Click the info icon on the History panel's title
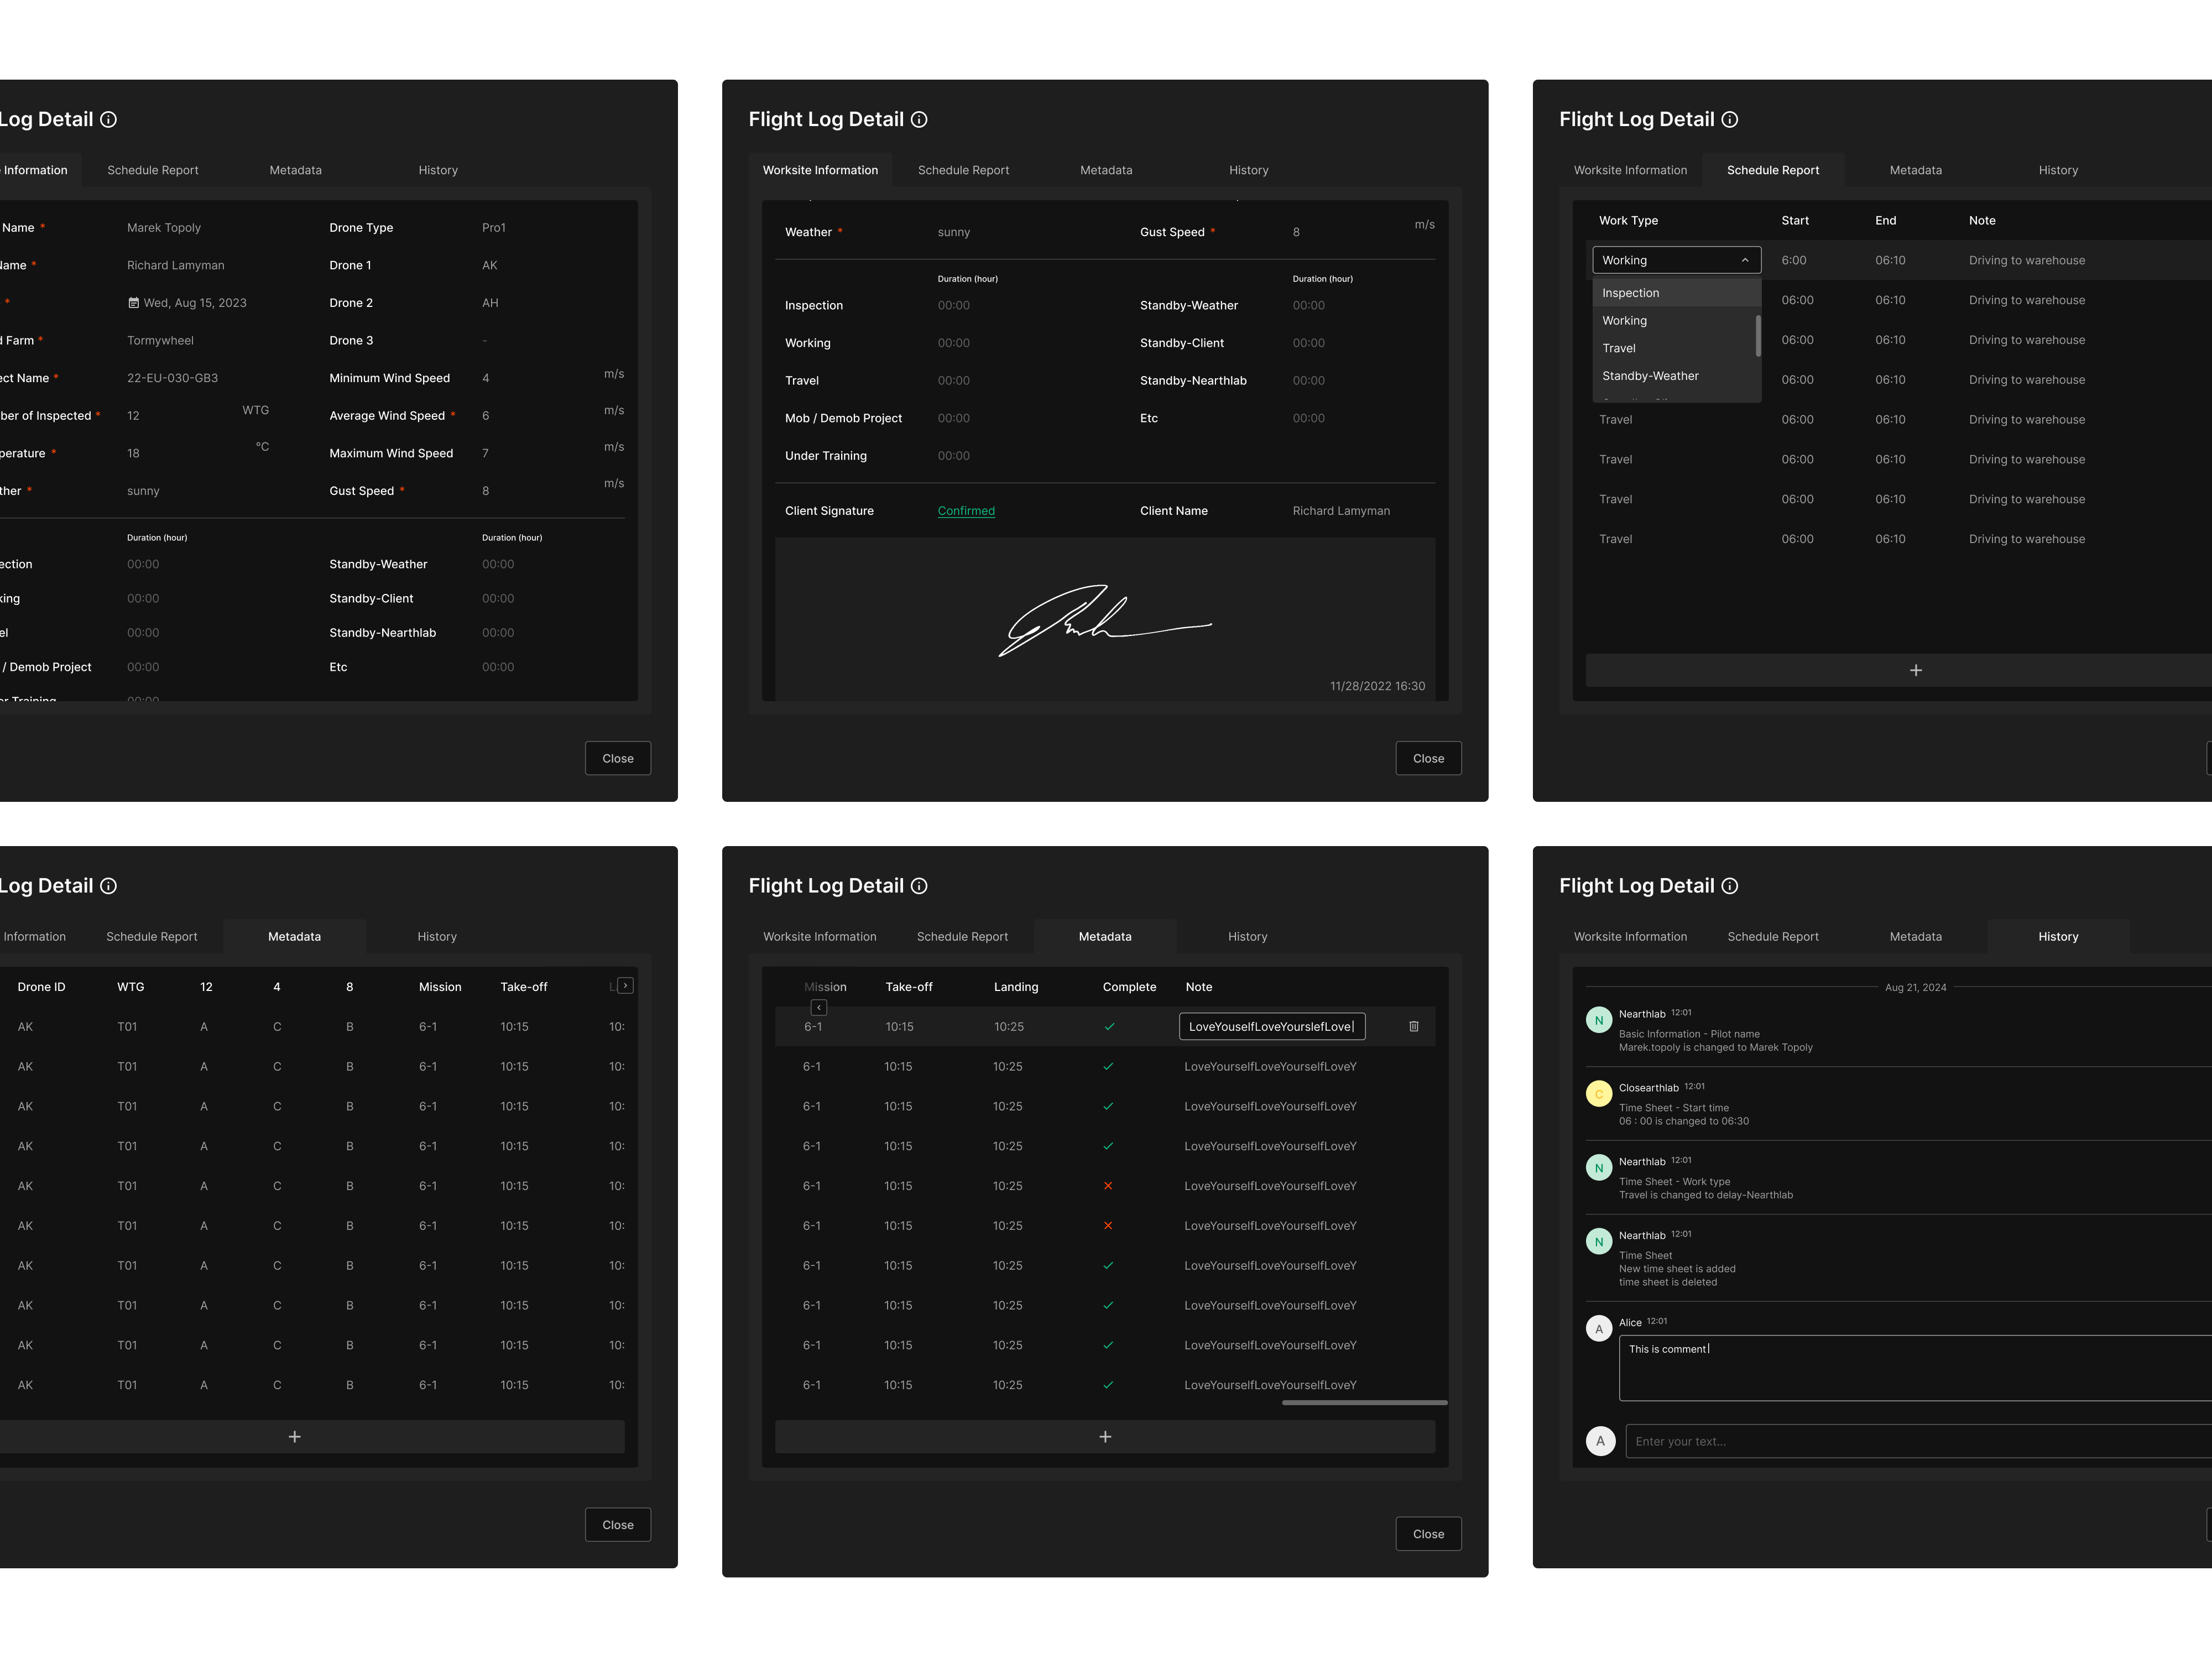The image size is (2212, 1659). coord(1730,886)
